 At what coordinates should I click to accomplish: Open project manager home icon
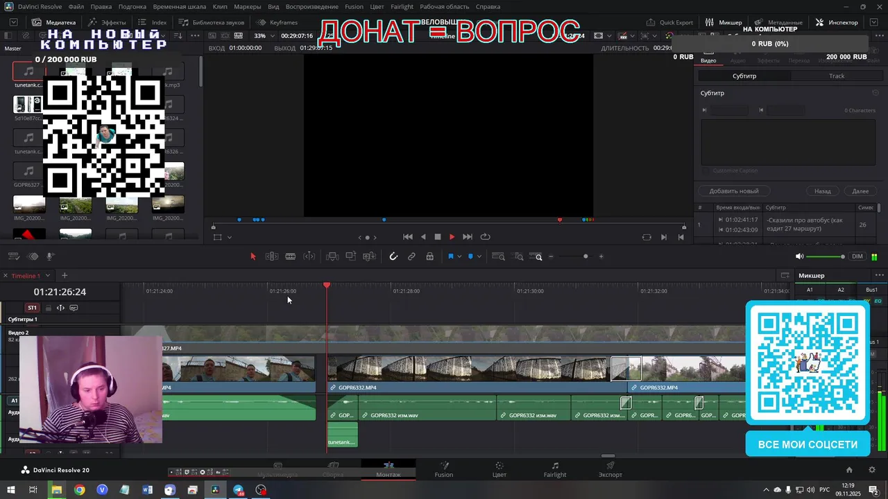[x=849, y=470]
